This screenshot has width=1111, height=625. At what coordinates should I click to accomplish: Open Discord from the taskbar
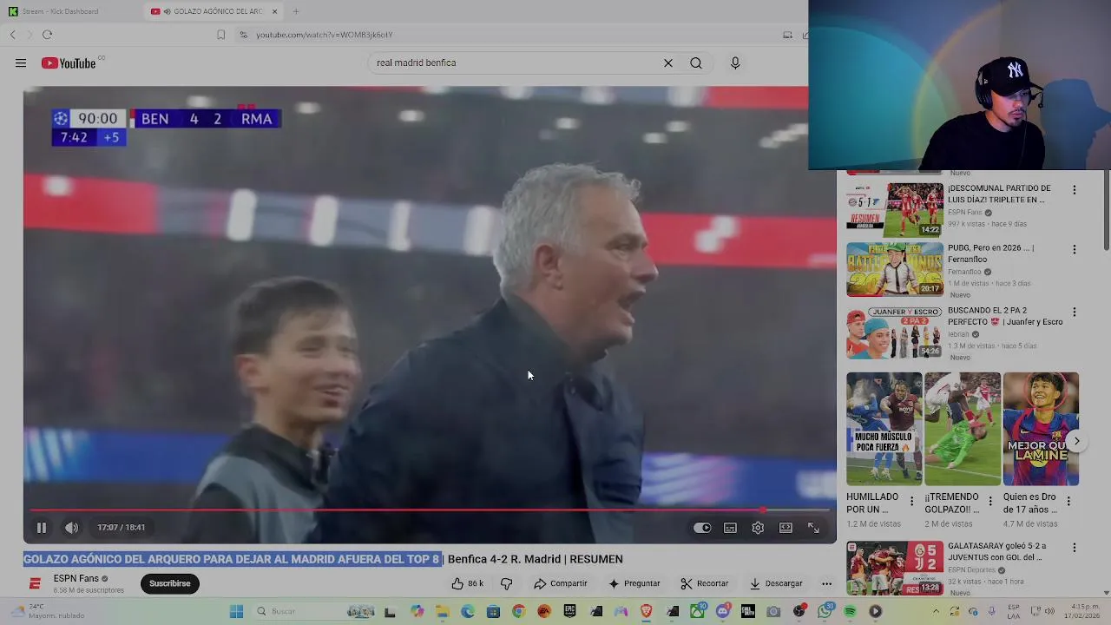click(723, 611)
